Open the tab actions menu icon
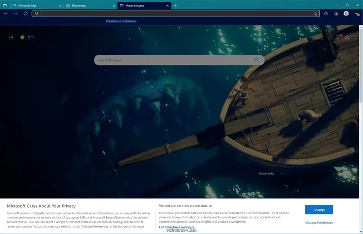Screen dimensions: 363x234 5,5
